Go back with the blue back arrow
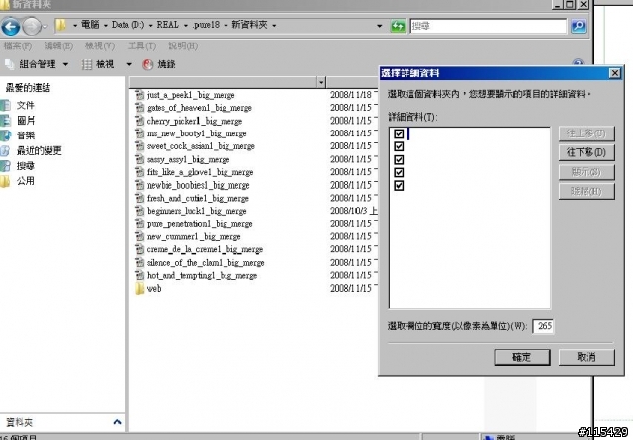633x440 pixels. coord(11,27)
